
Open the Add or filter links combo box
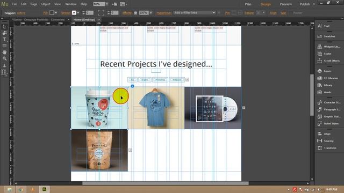pos(195,13)
